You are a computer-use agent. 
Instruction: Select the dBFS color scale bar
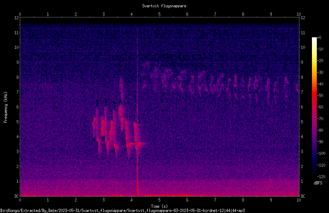314,107
